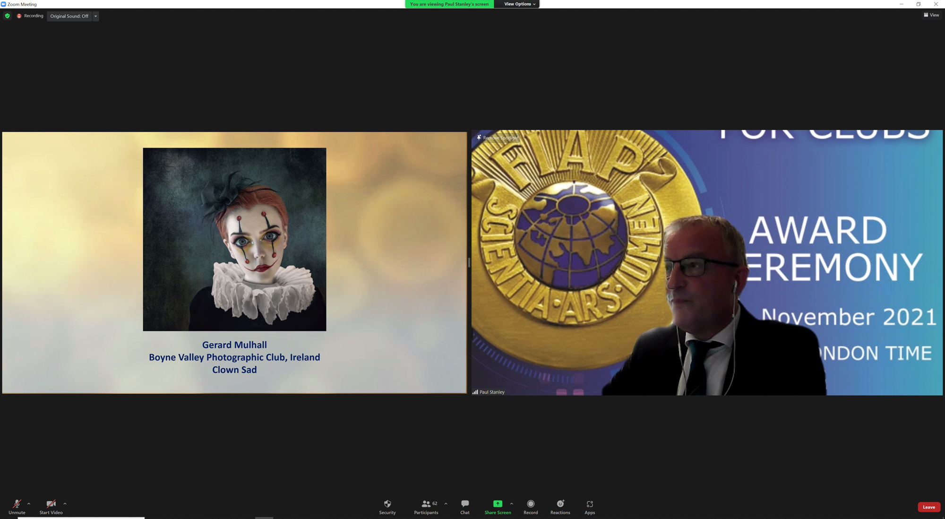This screenshot has height=519, width=945.
Task: Click Remove Spotlight on Paul Stanley's video
Action: [x=498, y=138]
